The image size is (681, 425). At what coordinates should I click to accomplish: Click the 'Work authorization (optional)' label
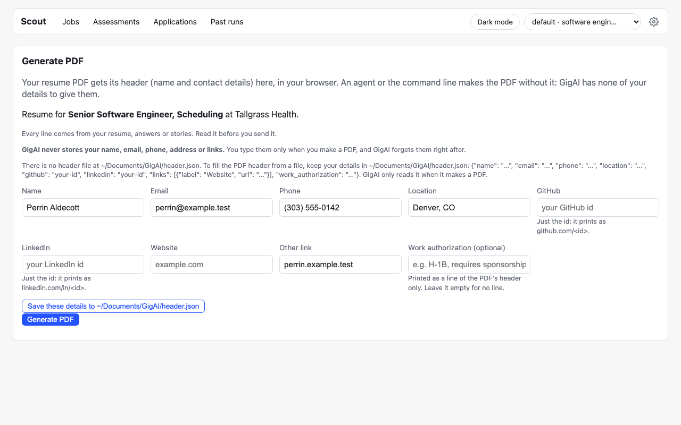(456, 248)
